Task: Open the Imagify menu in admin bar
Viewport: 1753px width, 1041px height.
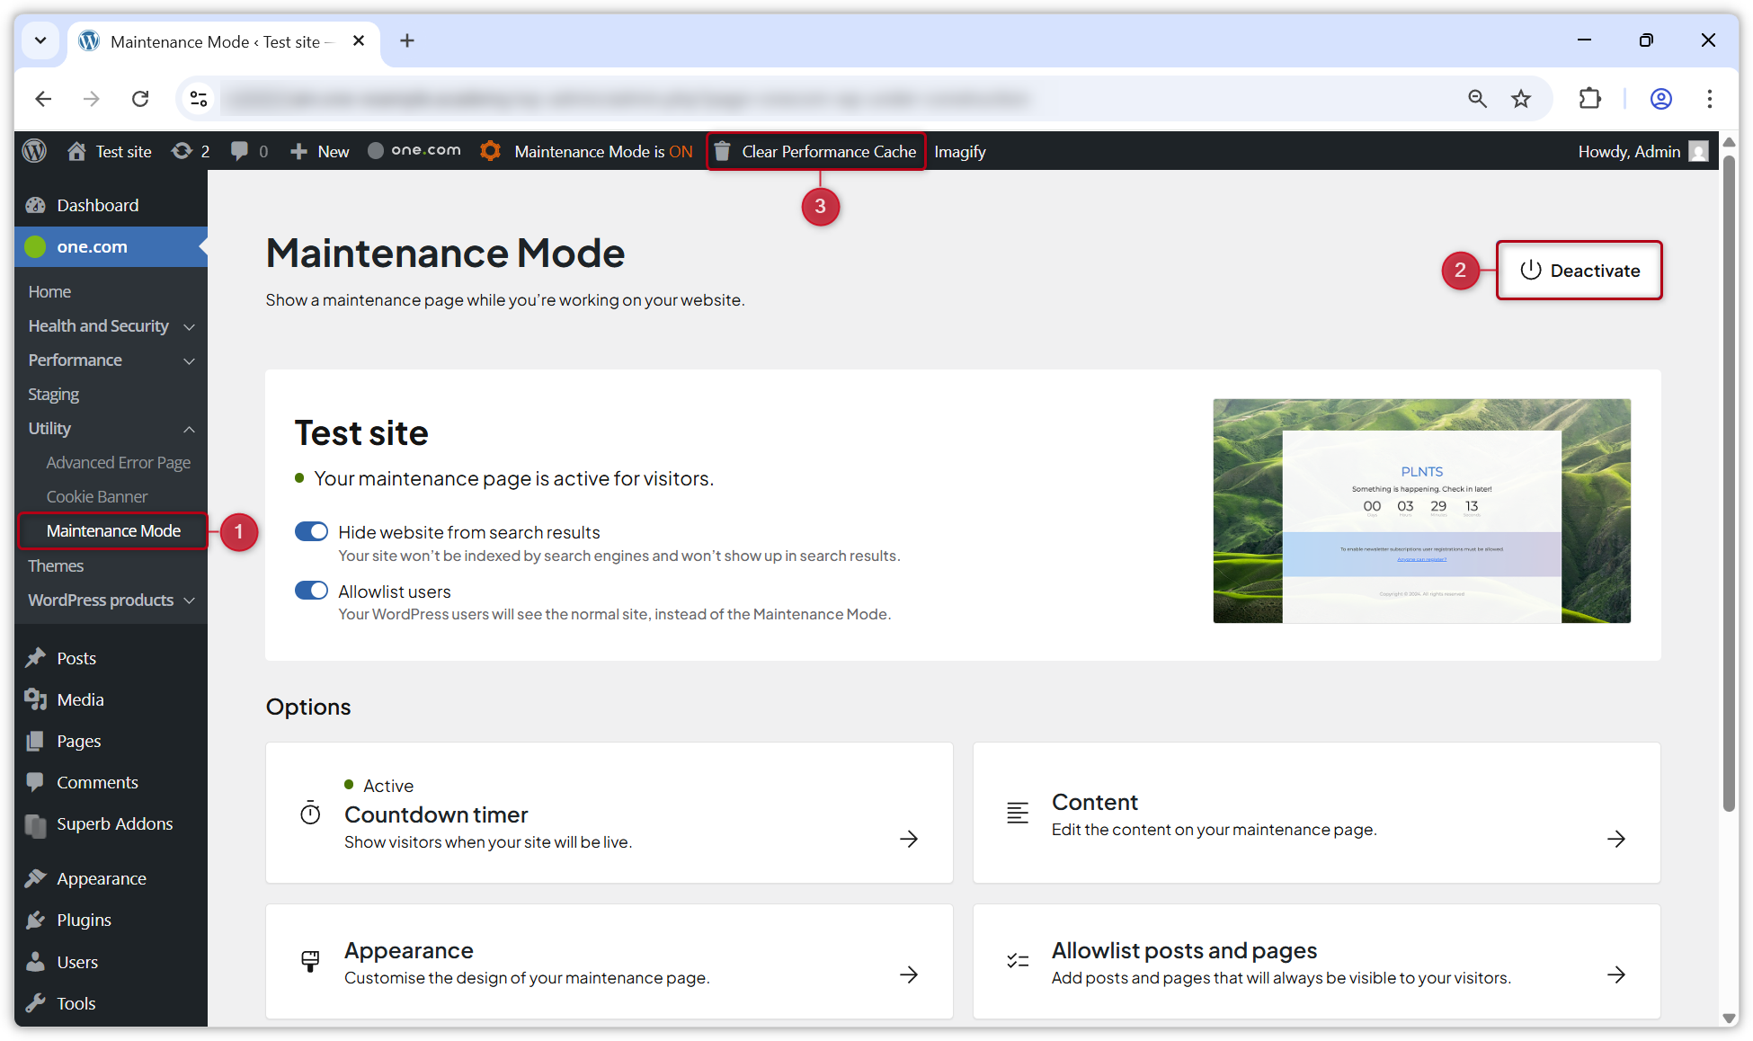Action: (960, 151)
